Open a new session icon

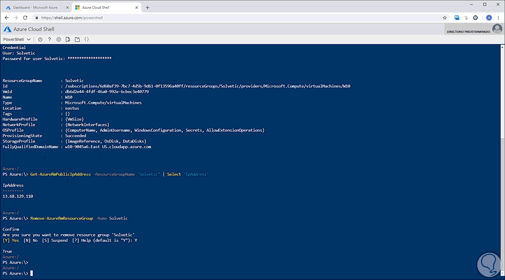pos(77,40)
